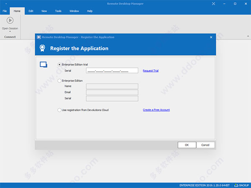Click the Enterprise Edition version status text

pos(205,185)
